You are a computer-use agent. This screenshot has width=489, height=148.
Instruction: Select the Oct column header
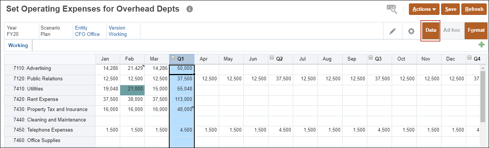pyautogui.click(x=404, y=59)
